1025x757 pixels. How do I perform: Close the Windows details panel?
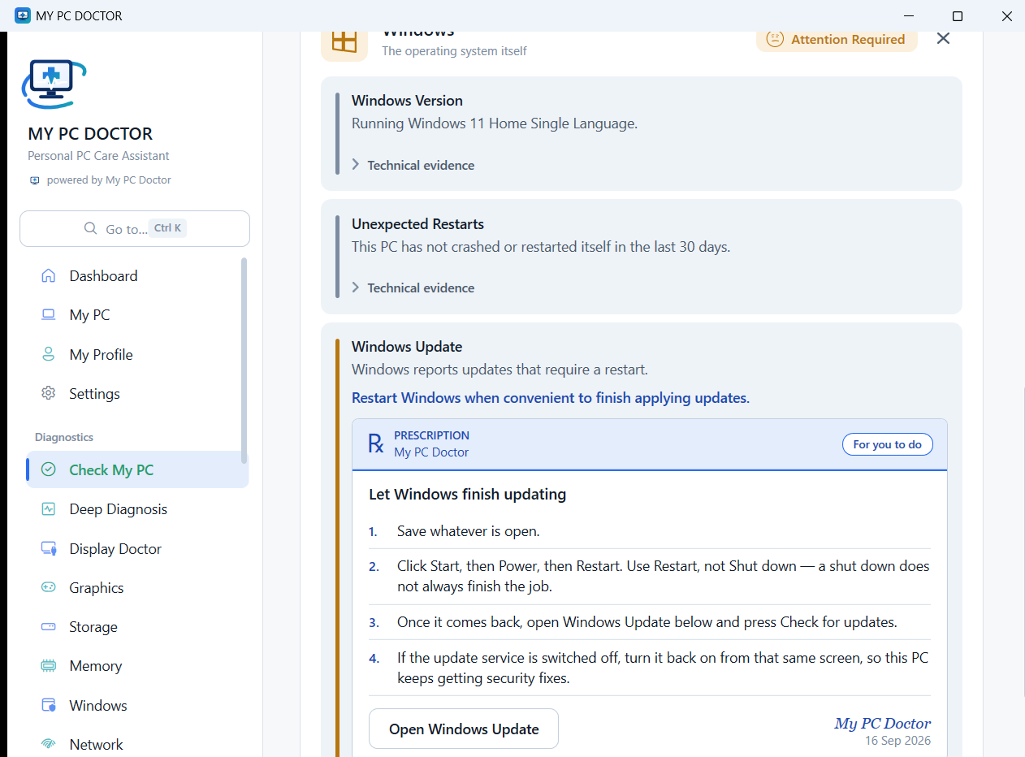tap(943, 38)
